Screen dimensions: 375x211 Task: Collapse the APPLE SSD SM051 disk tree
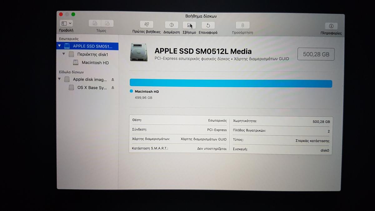click(59, 46)
